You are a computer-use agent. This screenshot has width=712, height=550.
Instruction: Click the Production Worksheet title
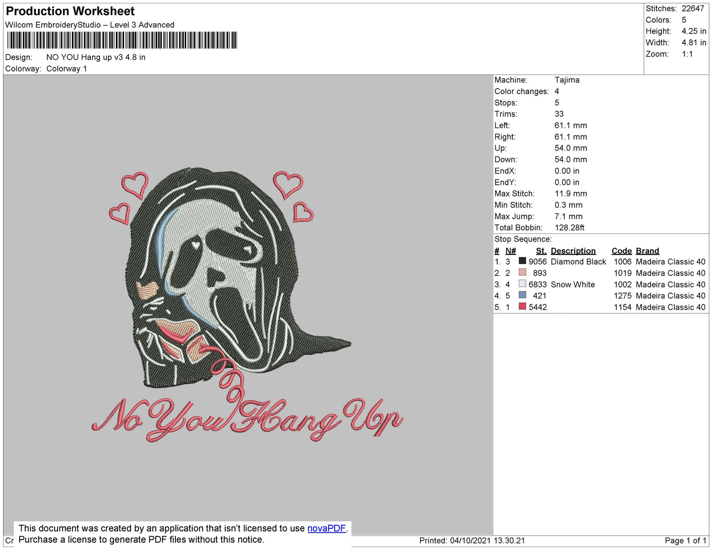click(70, 11)
